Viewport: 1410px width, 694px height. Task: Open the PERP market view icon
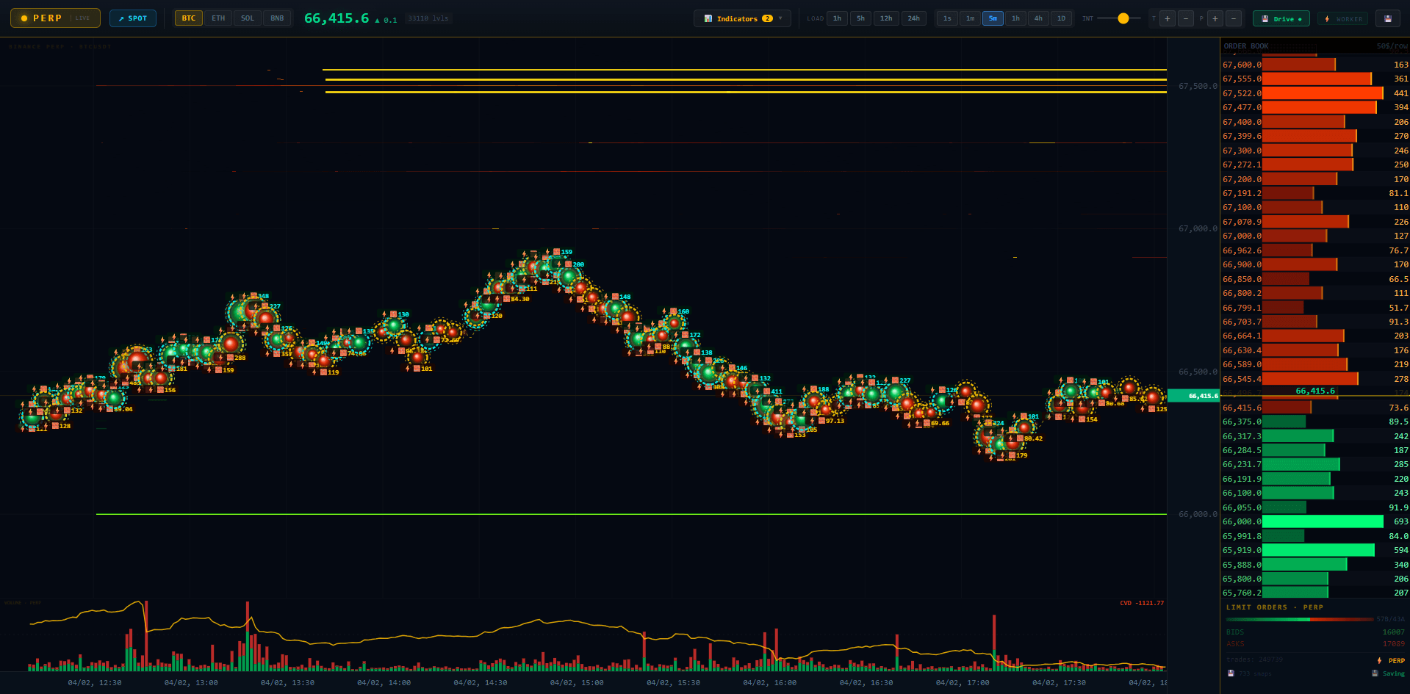click(24, 18)
